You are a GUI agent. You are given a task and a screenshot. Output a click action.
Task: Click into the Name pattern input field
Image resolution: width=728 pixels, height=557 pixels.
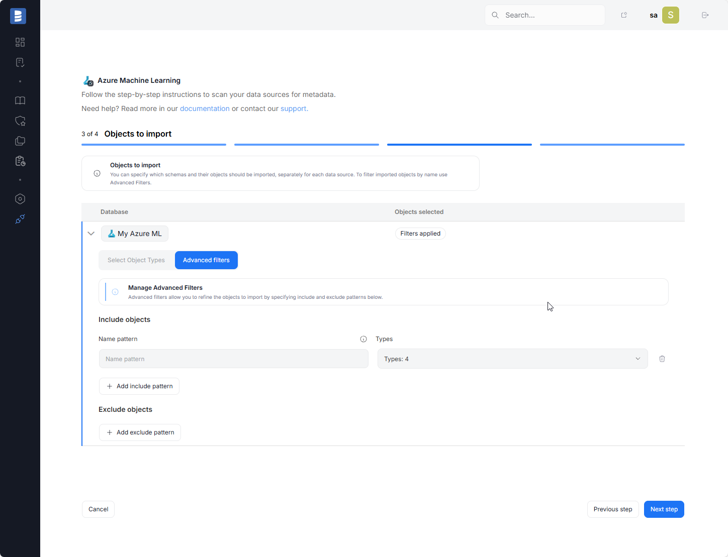click(233, 359)
